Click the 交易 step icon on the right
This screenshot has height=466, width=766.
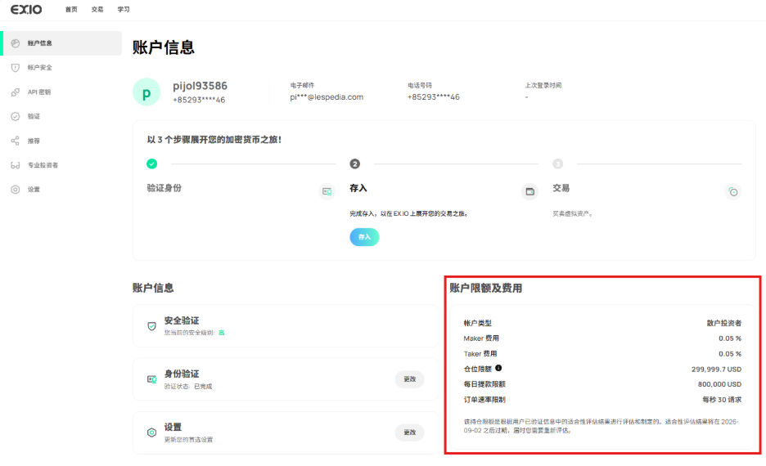point(733,192)
